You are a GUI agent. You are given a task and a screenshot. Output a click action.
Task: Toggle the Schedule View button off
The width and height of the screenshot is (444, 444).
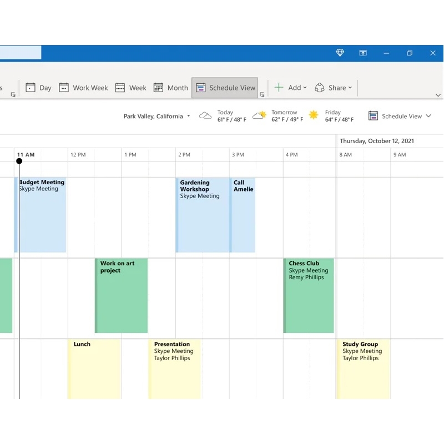point(225,88)
